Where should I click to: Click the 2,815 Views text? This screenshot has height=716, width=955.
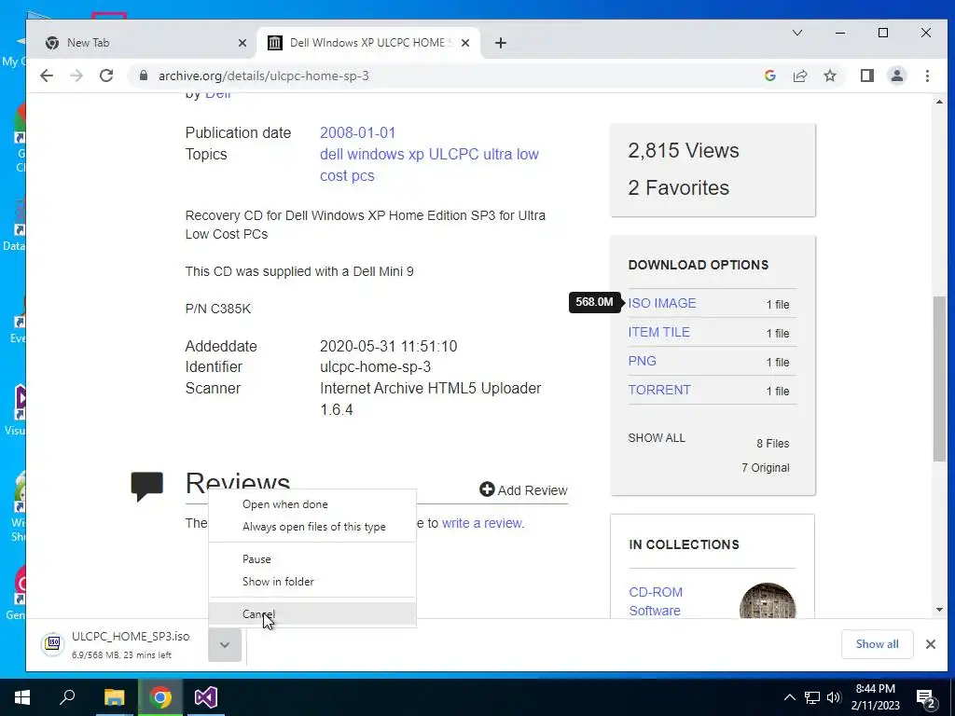(x=684, y=150)
